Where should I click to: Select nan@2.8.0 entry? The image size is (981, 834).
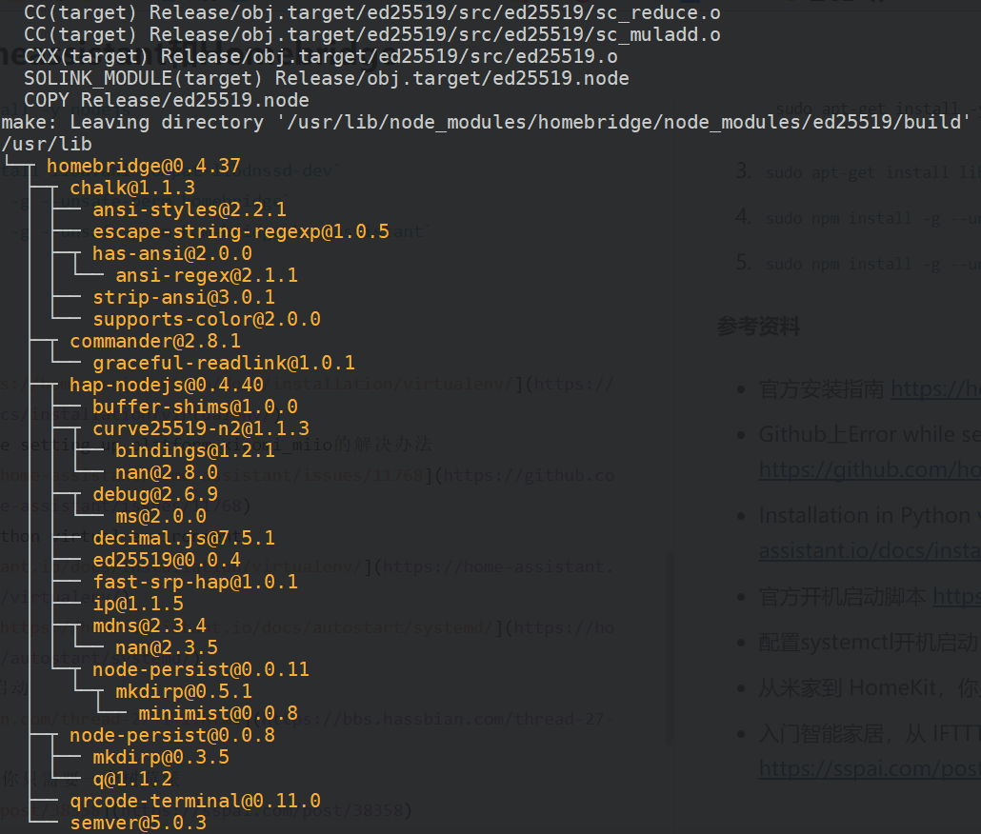point(167,472)
